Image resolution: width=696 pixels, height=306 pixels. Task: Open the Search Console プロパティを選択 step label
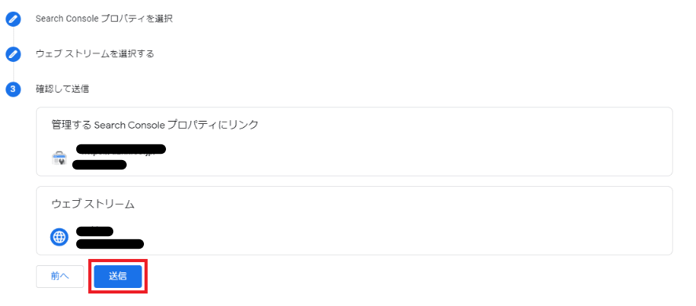click(x=104, y=19)
